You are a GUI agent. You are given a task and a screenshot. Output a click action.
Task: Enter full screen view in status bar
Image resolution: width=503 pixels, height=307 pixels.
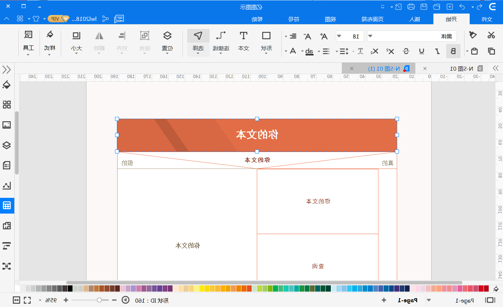tap(27, 300)
